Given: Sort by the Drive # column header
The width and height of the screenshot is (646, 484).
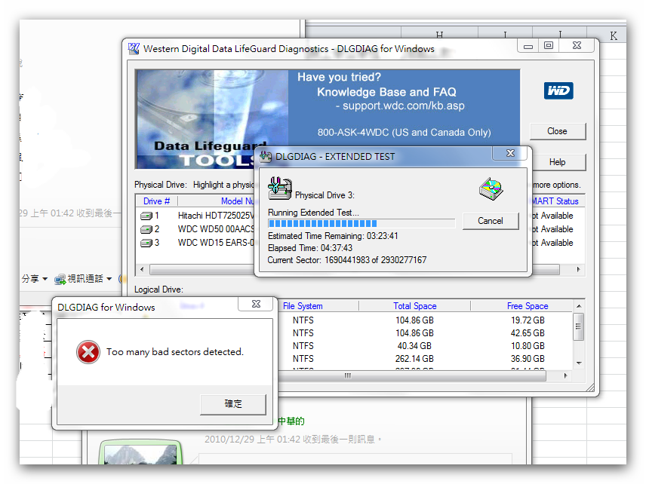Looking at the screenshot, I should click(x=156, y=201).
